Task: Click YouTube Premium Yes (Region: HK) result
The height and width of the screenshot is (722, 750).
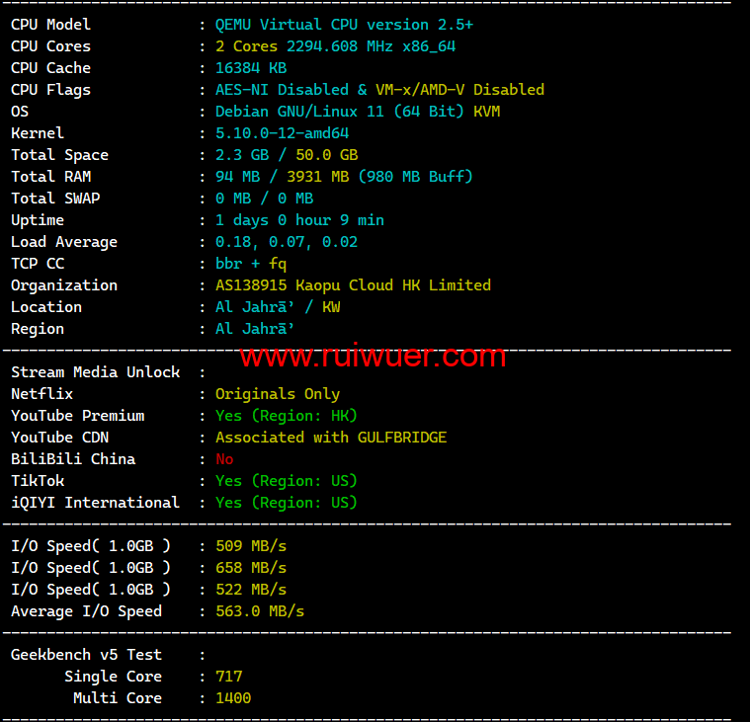Action: 287,416
